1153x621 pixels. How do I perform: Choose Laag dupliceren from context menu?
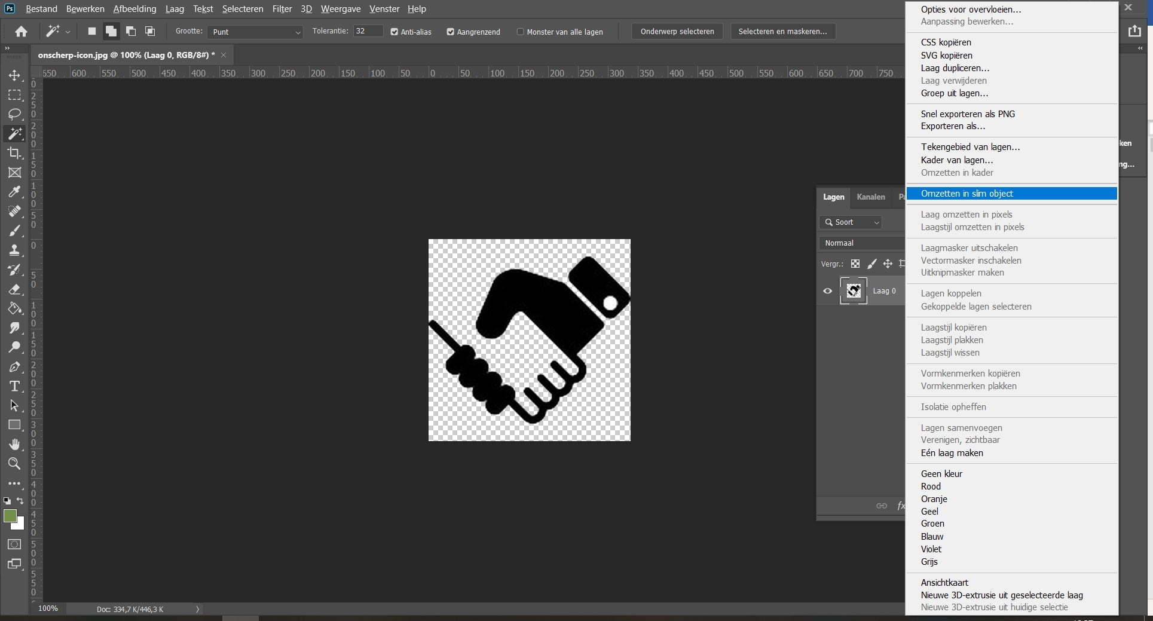955,68
